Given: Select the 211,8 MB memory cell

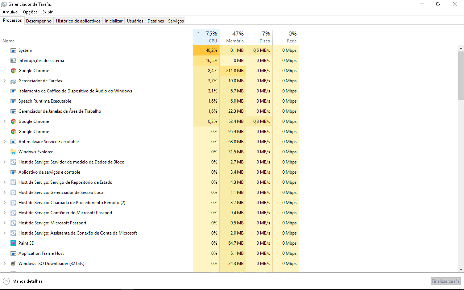Looking at the screenshot, I should pyautogui.click(x=233, y=71).
